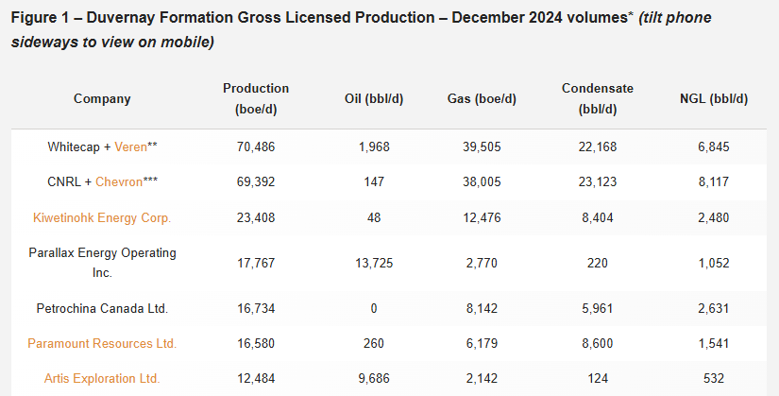Image resolution: width=779 pixels, height=396 pixels.
Task: Click NGL value 2,631
Action: click(x=714, y=308)
